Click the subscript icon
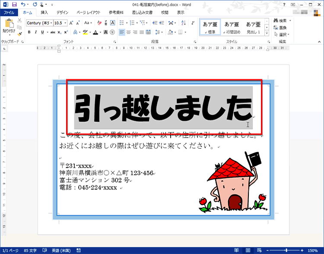This screenshot has width=324, height=254. (x=59, y=32)
